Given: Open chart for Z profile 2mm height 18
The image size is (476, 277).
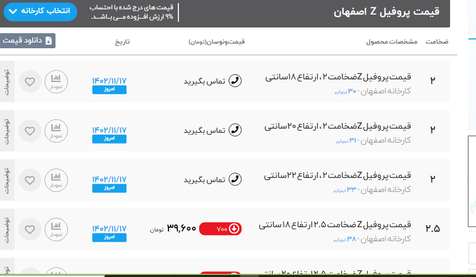Looking at the screenshot, I should [x=56, y=81].
